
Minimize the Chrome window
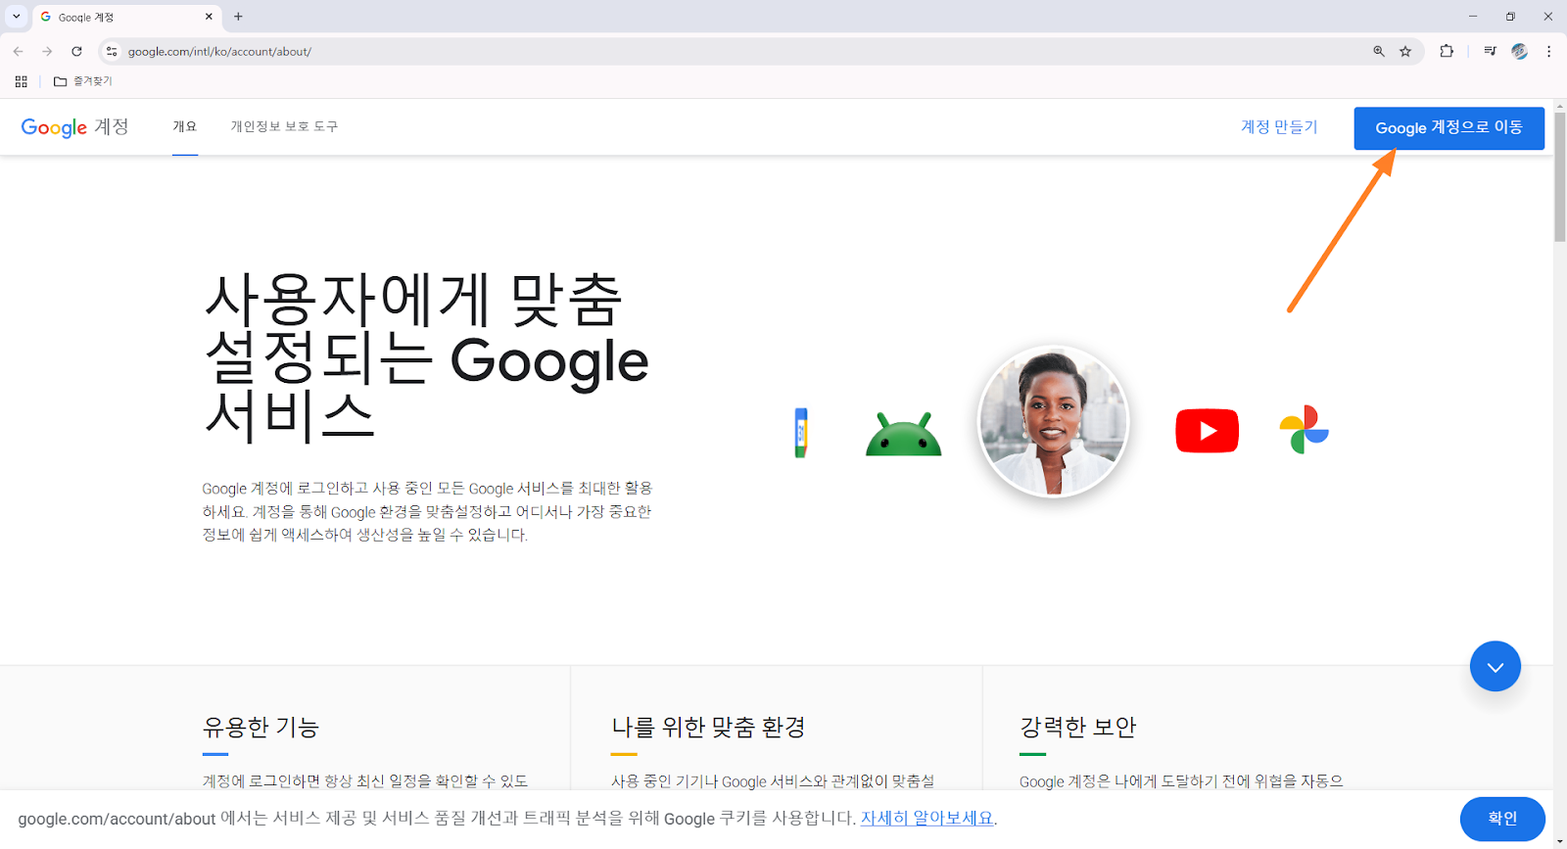[x=1473, y=17]
